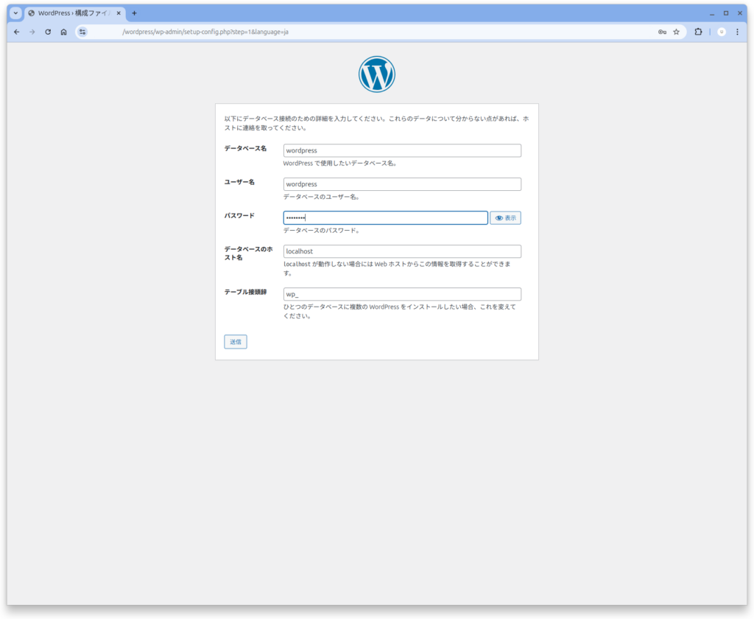Toggle password visibility with 表示 button
The width and height of the screenshot is (754, 619).
coord(505,217)
